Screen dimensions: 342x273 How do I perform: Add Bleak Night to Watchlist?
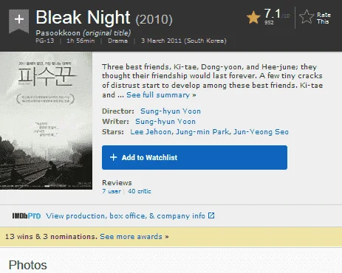coord(194,157)
